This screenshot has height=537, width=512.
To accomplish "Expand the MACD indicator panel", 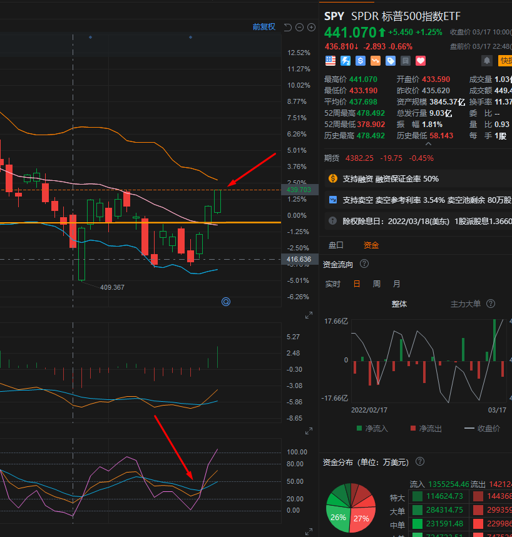I will click(309, 431).
